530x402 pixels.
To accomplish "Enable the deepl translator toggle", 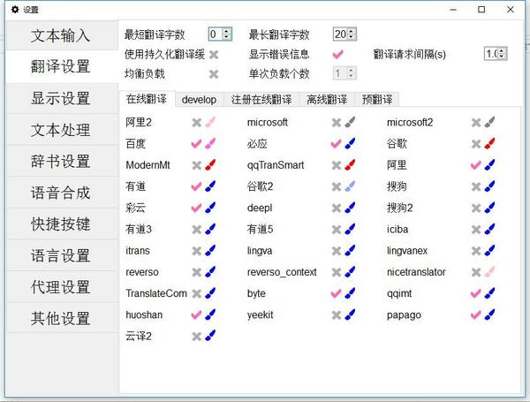I will click(337, 209).
